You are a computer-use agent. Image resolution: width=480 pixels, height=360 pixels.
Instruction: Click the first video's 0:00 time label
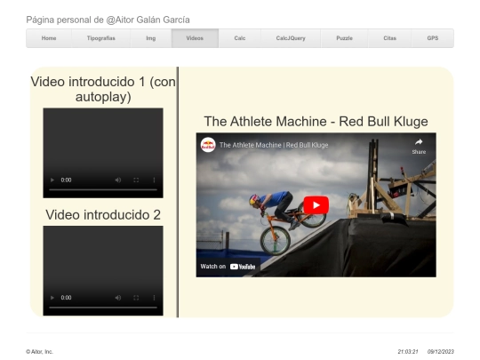pyautogui.click(x=66, y=180)
